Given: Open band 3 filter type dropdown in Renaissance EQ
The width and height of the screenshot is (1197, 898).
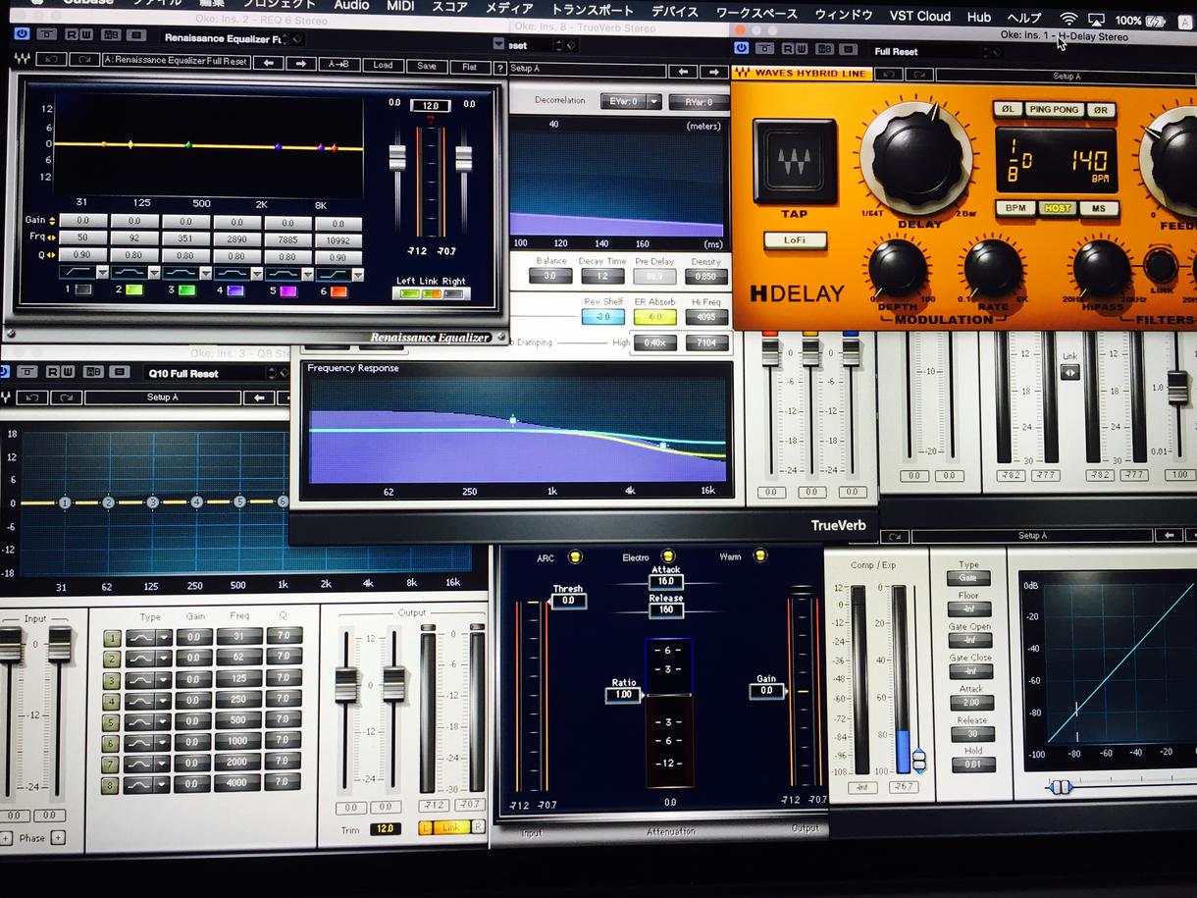Looking at the screenshot, I should pos(204,274).
